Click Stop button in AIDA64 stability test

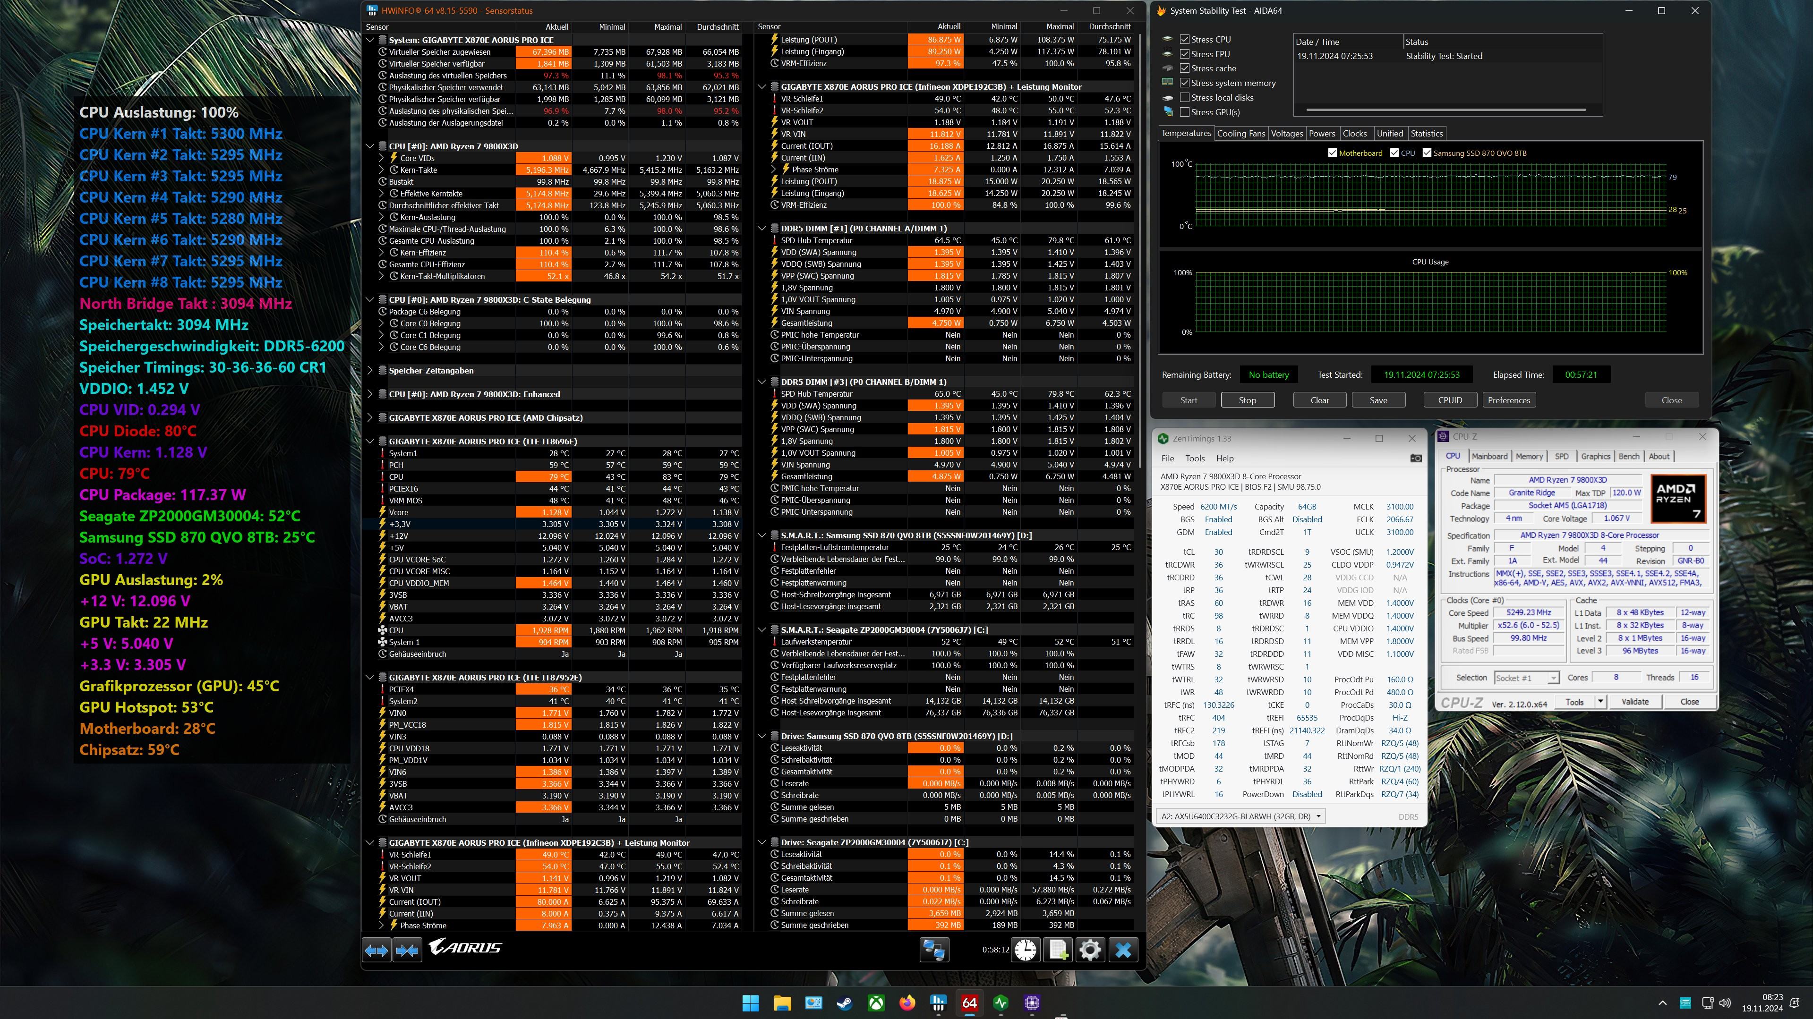1247,400
